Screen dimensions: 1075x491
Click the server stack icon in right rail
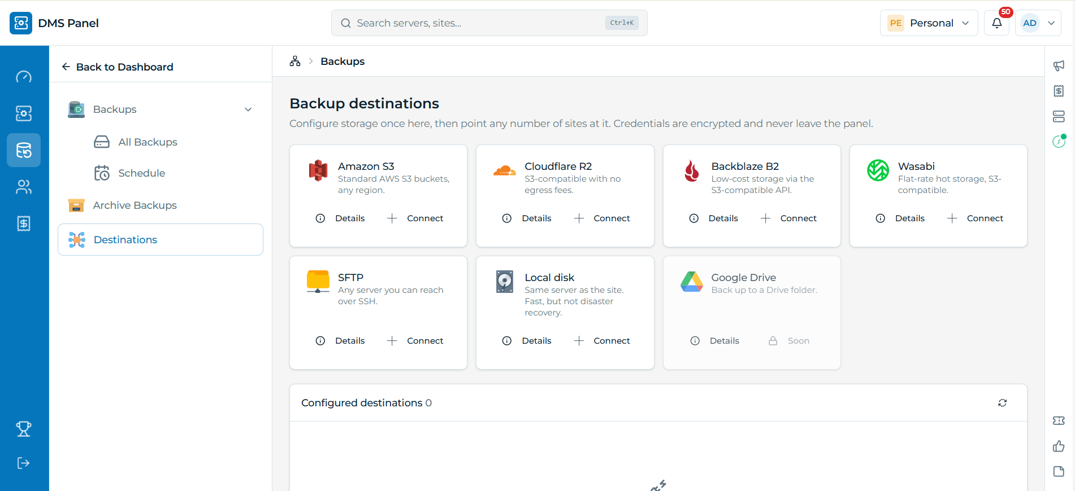[1059, 116]
